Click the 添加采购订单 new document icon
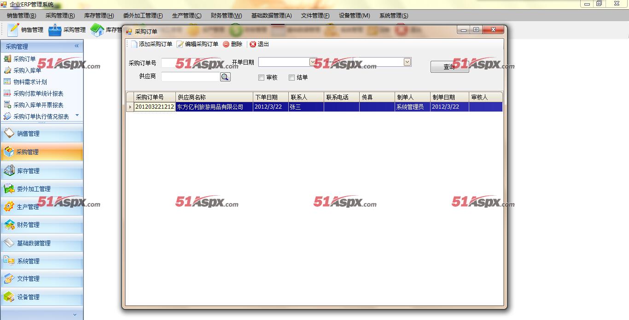Viewport: 629px width, 320px height. (x=134, y=44)
